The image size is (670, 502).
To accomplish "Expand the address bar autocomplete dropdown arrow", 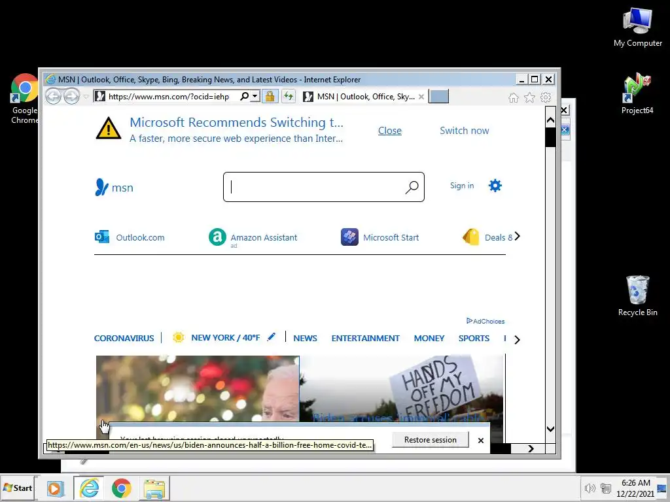I will click(255, 97).
